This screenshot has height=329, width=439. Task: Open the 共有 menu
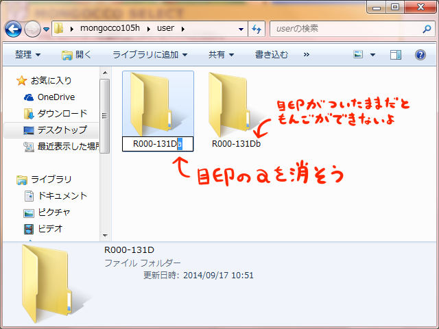point(221,54)
